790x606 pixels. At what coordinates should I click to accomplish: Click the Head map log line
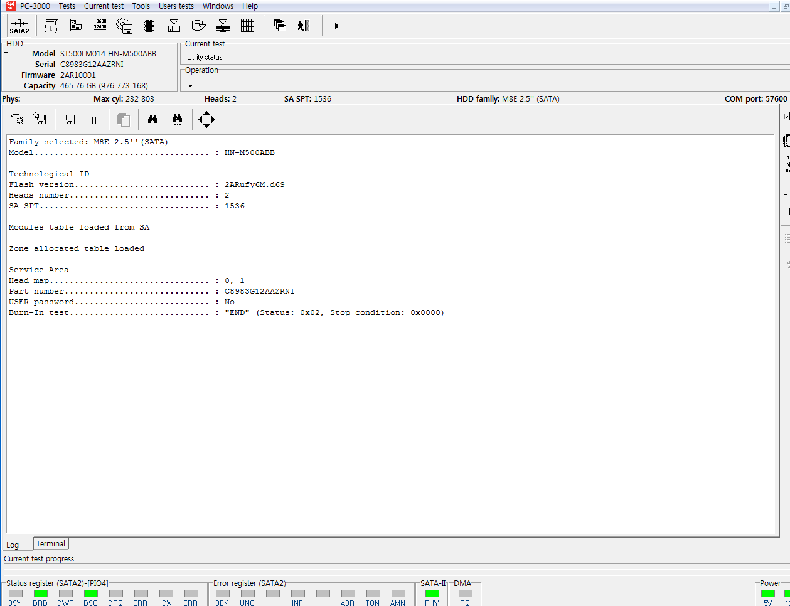pos(126,281)
